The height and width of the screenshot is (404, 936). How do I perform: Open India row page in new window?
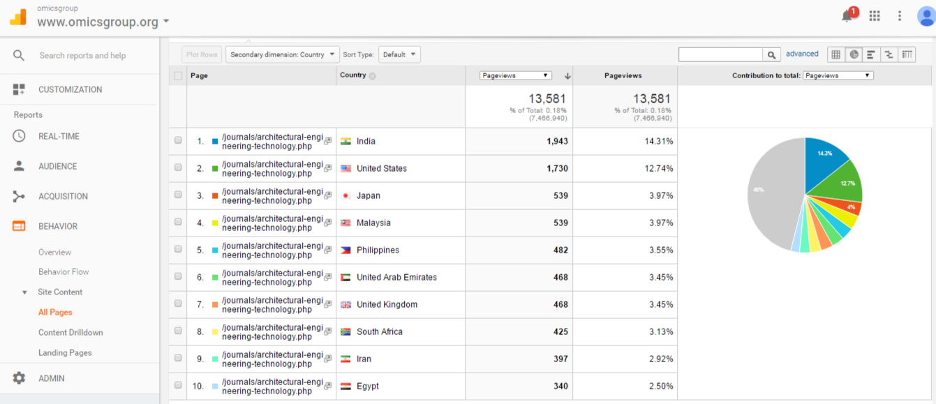pyautogui.click(x=328, y=141)
